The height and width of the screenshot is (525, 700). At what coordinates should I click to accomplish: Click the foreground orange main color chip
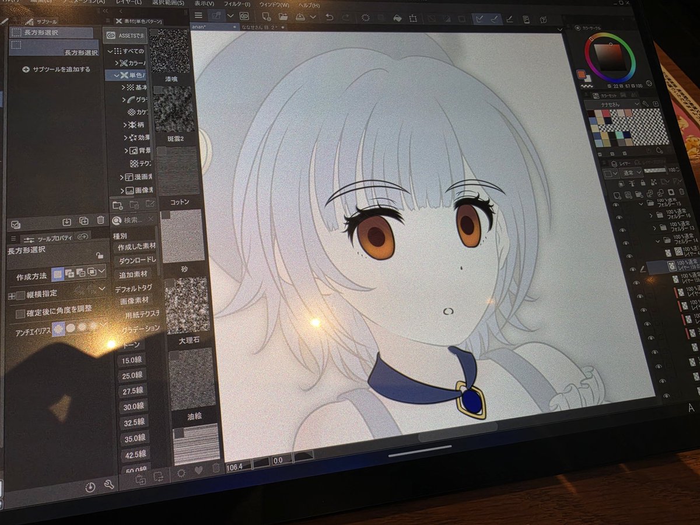(x=581, y=74)
